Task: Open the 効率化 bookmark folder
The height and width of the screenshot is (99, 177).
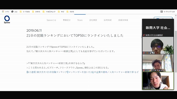Action: tap(36, 12)
